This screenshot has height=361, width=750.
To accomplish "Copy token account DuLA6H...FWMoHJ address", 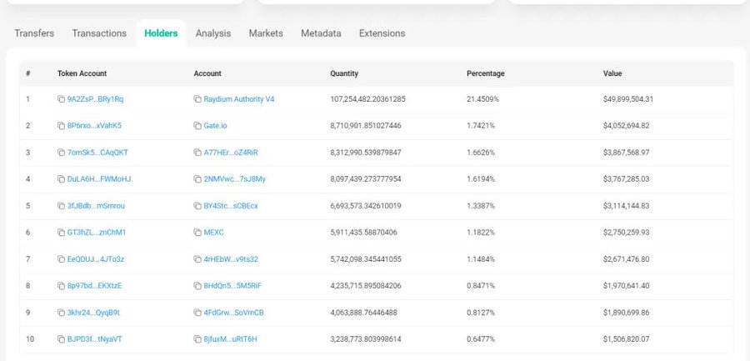I will click(x=61, y=179).
